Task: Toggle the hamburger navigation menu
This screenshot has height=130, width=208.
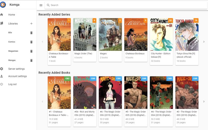Action: click(41, 5)
